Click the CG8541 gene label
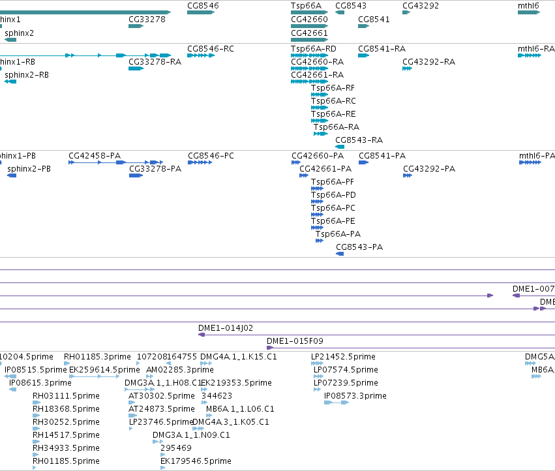 click(x=374, y=19)
